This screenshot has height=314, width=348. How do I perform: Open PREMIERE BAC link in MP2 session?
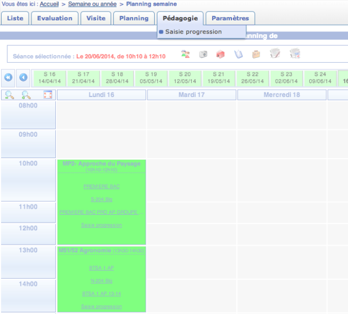click(101, 187)
